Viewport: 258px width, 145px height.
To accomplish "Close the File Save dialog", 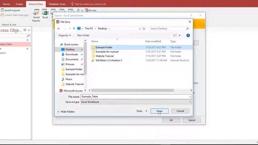I will [190, 22].
